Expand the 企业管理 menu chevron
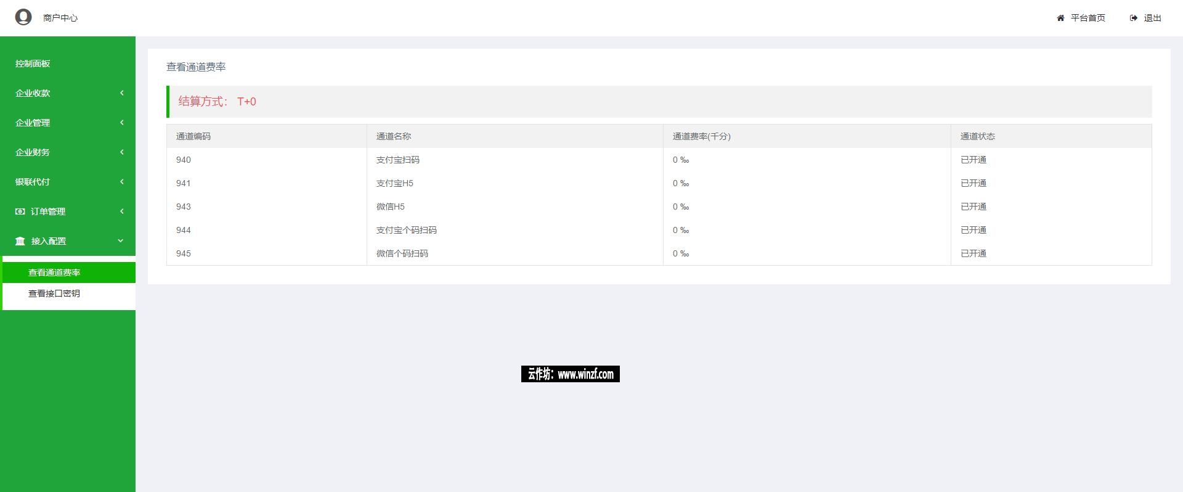The image size is (1183, 492). (121, 123)
